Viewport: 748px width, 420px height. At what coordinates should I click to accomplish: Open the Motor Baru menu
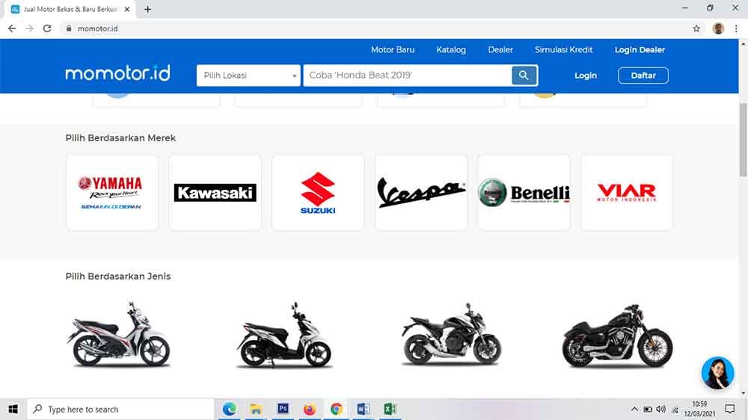tap(393, 49)
